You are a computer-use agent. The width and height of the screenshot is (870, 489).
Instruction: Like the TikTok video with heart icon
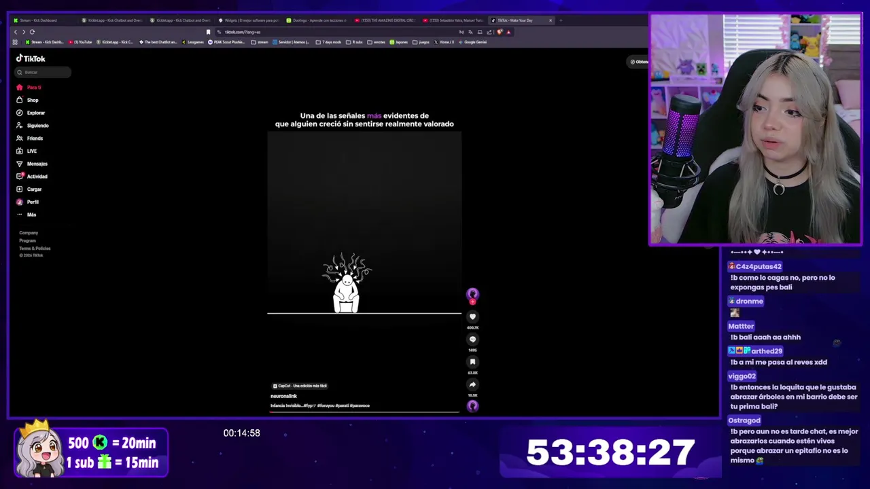[x=472, y=316]
